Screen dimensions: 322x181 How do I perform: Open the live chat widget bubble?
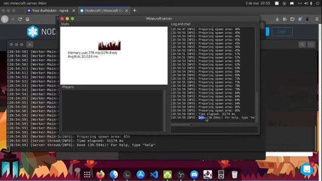[307, 169]
